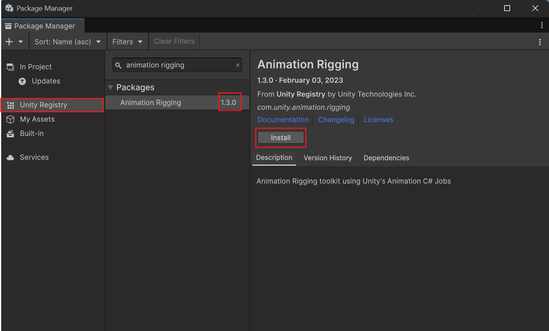
Task: Switch to the Version History tab
Action: [x=327, y=158]
